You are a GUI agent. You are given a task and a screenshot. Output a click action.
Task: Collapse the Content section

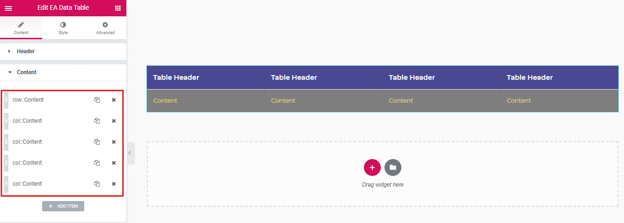26,72
